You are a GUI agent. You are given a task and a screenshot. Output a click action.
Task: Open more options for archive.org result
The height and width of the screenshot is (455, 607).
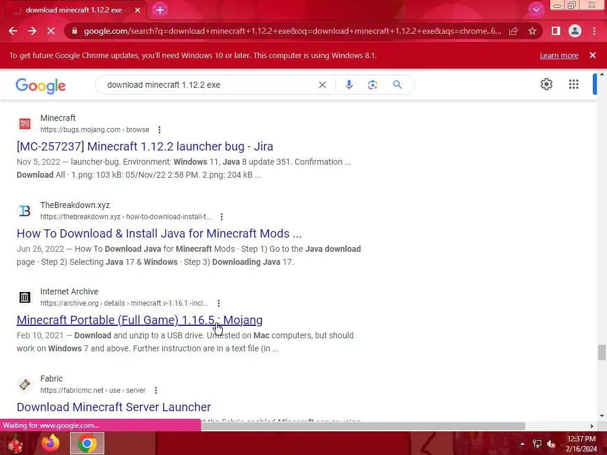[x=218, y=303]
